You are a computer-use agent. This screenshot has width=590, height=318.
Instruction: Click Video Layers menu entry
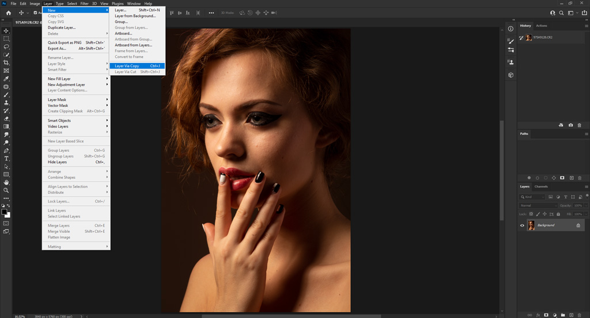[x=76, y=126]
